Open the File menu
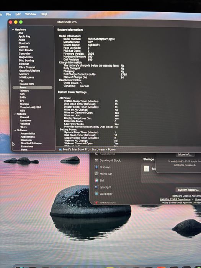This screenshot has width=201, height=268. (8, 15)
